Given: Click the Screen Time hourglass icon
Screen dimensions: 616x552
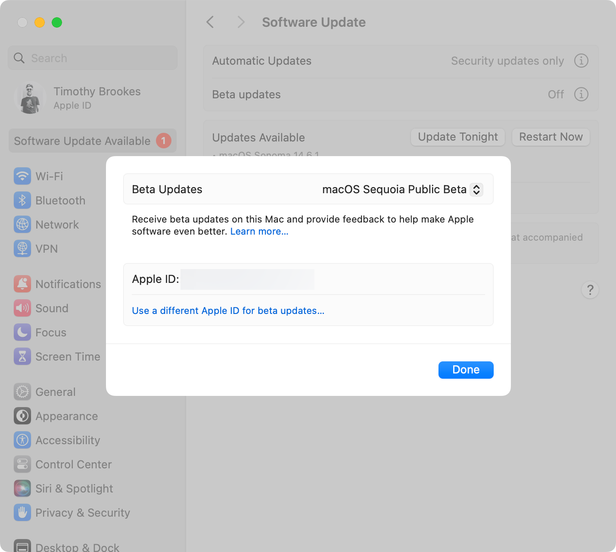Looking at the screenshot, I should tap(22, 356).
